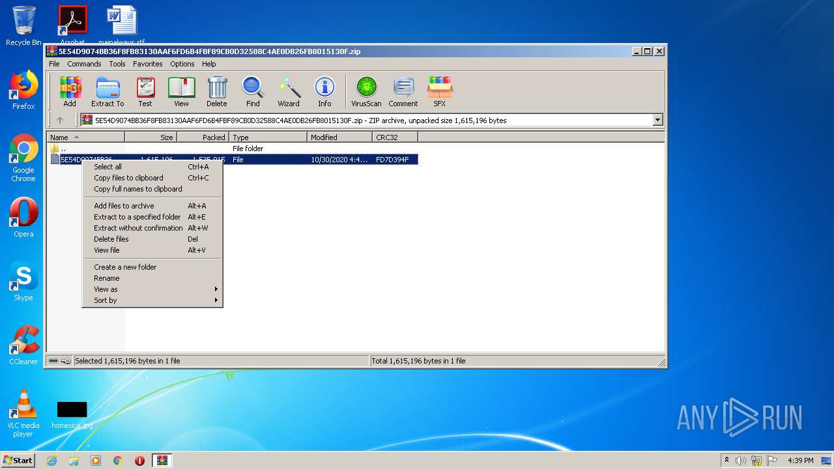Select Delete files from context menu
Image resolution: width=834 pixels, height=469 pixels.
coord(111,239)
